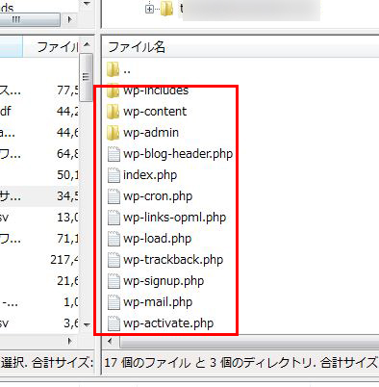Click the local tree scroll-down arrow
Viewport: 379px width, 387px height.
(x=87, y=4)
